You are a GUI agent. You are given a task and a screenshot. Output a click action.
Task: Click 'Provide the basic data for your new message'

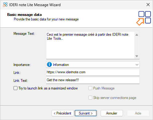point(46,19)
